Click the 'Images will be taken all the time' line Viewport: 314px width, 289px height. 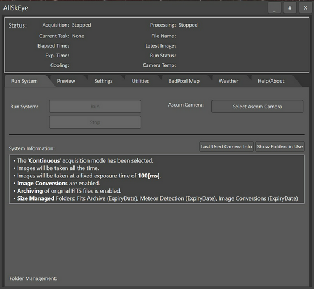[56, 168]
